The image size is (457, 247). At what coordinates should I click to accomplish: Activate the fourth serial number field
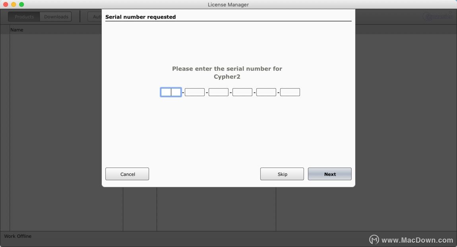coord(242,93)
